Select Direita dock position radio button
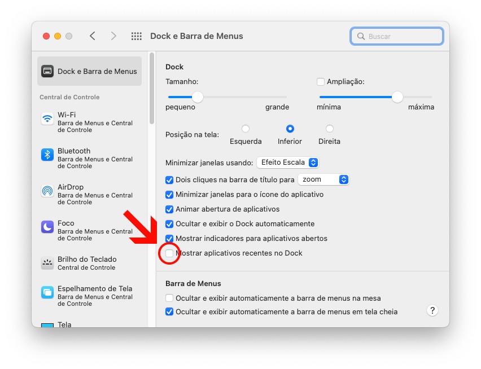Image resolution: width=481 pixels, height=369 pixels. click(x=330, y=129)
